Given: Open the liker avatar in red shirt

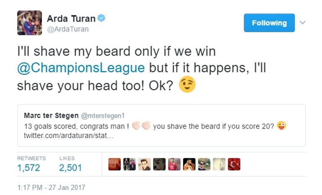Looking at the screenshot, I should click(174, 164).
